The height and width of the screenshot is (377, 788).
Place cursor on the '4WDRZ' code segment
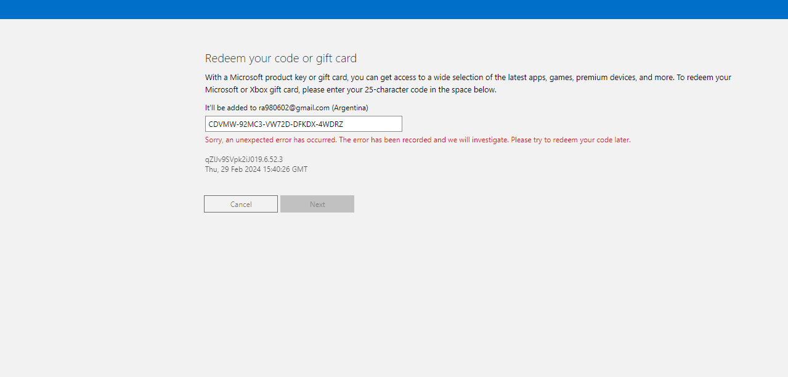coord(331,124)
